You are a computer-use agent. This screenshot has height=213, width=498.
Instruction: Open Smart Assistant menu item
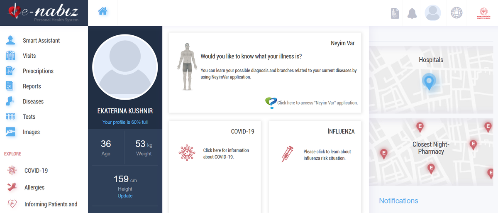point(41,40)
